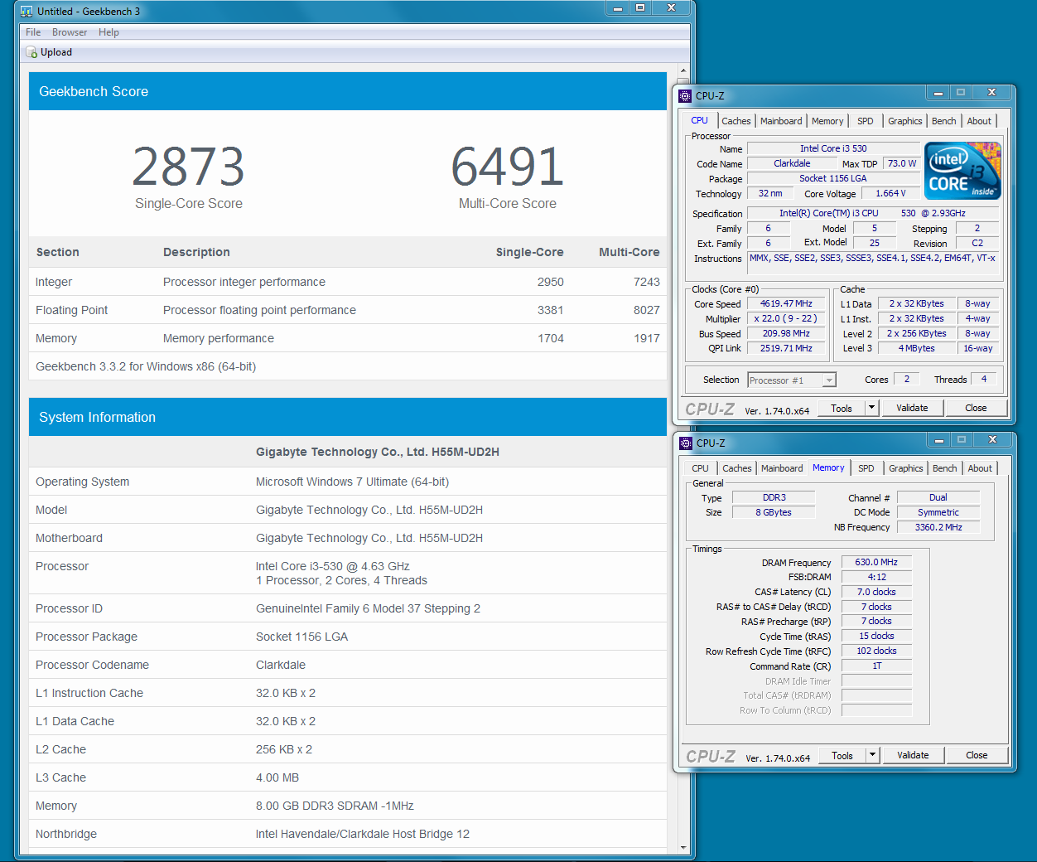Click the Core Speed 4619.47 MHz field
Image resolution: width=1037 pixels, height=862 pixels.
[786, 303]
